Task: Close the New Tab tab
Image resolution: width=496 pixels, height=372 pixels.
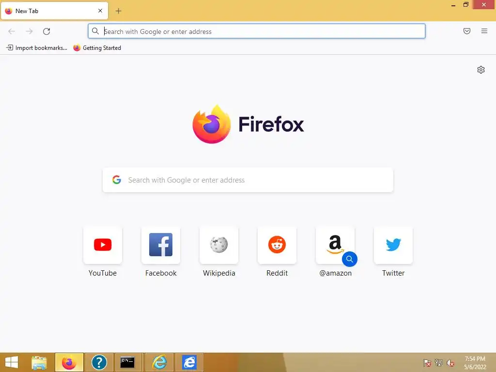Action: click(100, 11)
